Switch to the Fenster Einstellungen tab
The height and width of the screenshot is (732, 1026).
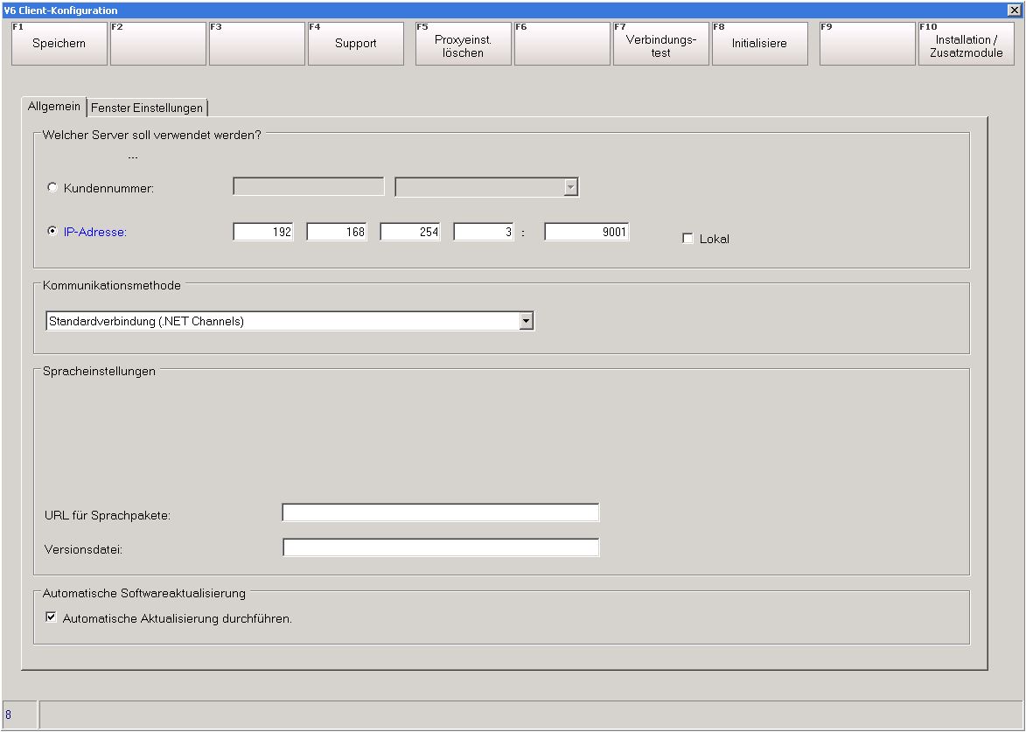147,108
